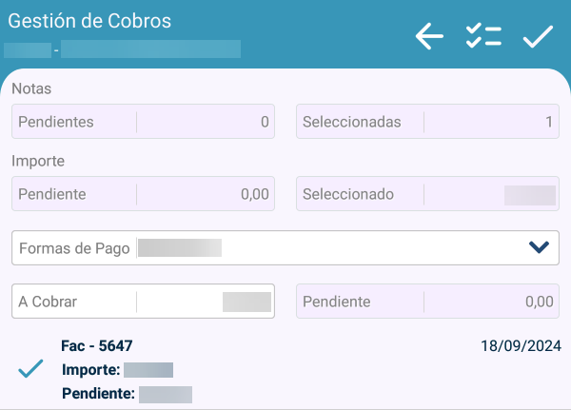Image resolution: width=571 pixels, height=410 pixels.
Task: Expand the Formas de Pago chevron
Action: click(x=539, y=248)
